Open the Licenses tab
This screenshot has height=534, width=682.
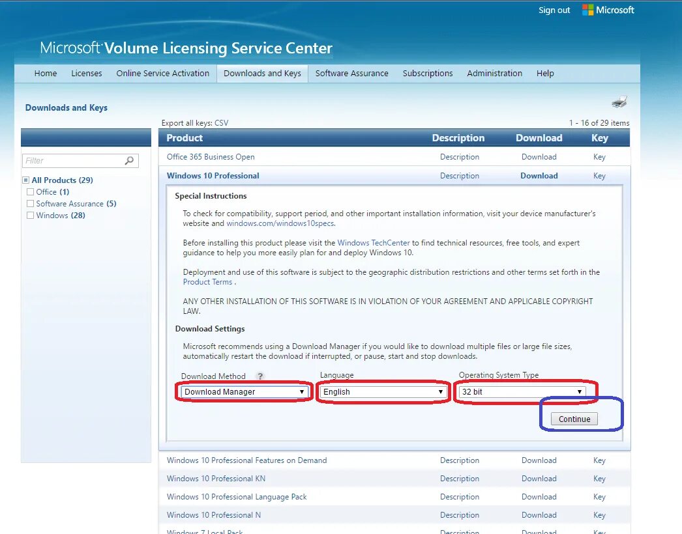click(87, 74)
